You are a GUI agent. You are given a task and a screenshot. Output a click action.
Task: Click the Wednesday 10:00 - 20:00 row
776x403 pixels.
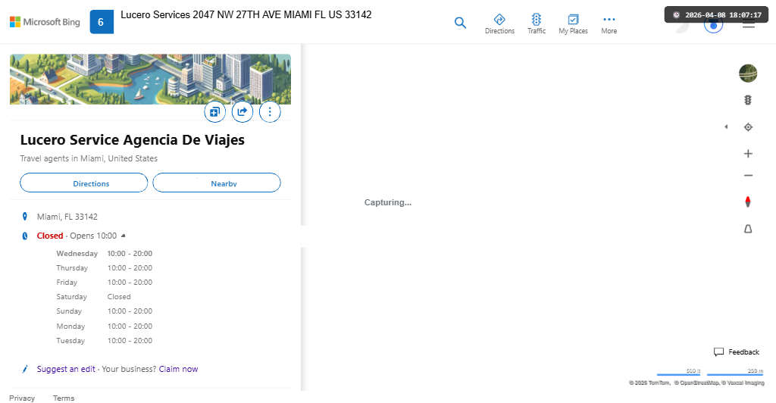coord(104,253)
